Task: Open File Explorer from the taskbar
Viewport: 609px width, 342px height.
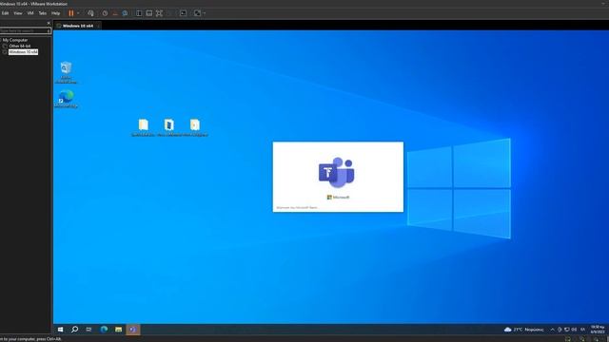Action: (118, 330)
